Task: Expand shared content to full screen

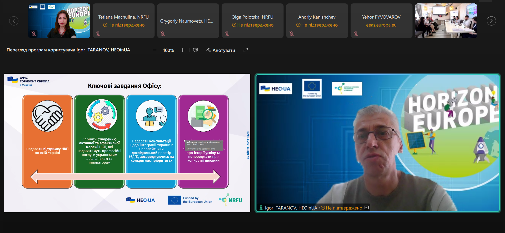Action: 246,50
